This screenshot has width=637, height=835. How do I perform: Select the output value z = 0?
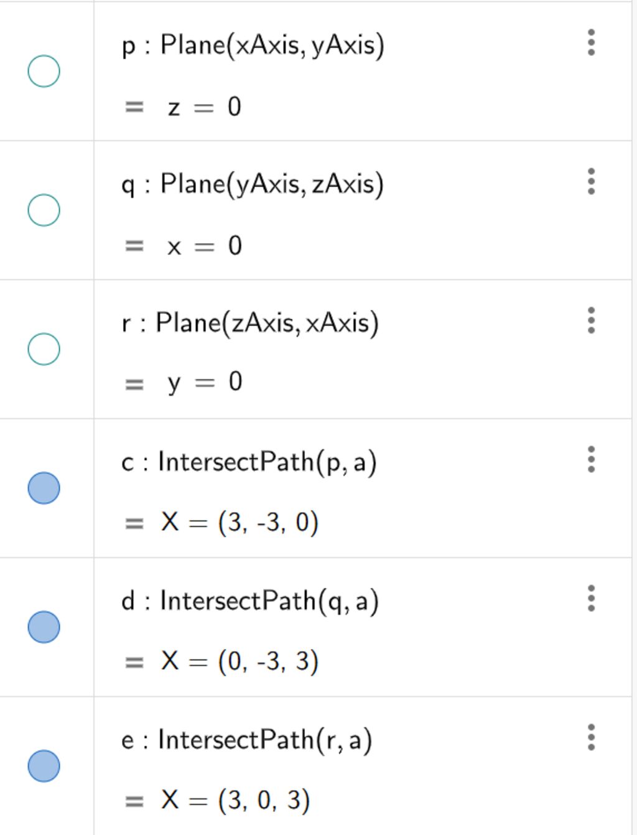(x=204, y=107)
